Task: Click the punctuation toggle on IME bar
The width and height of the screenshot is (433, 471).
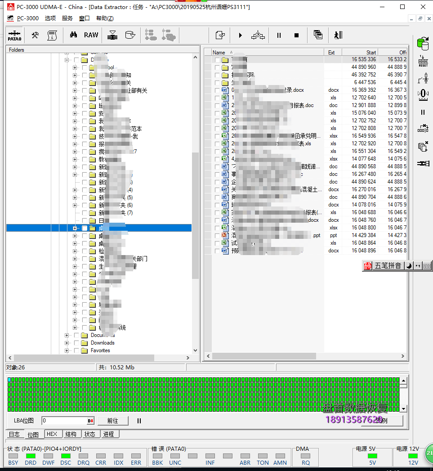Action: [418, 266]
